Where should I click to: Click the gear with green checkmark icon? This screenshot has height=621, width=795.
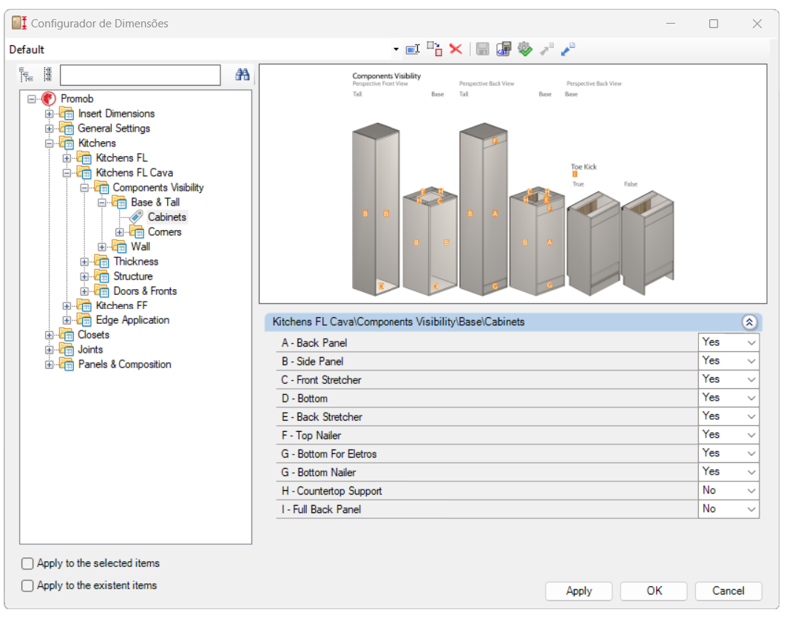point(525,50)
